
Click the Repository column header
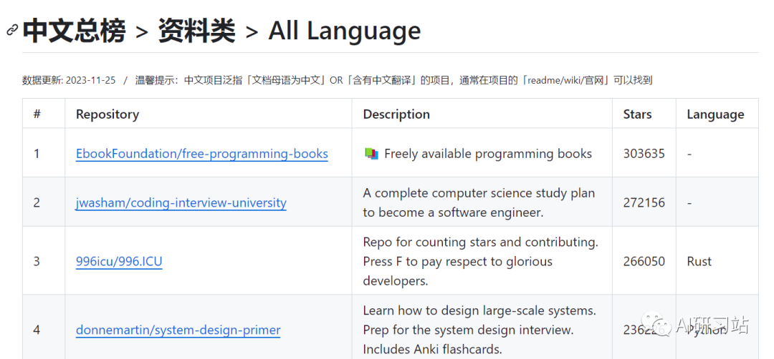(x=107, y=114)
